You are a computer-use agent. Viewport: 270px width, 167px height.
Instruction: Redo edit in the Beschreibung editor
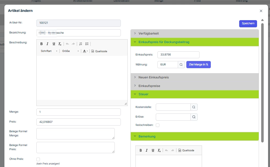tap(73, 44)
